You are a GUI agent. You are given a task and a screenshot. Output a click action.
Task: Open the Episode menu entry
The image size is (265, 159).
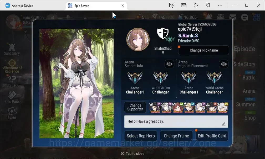pos(244,49)
